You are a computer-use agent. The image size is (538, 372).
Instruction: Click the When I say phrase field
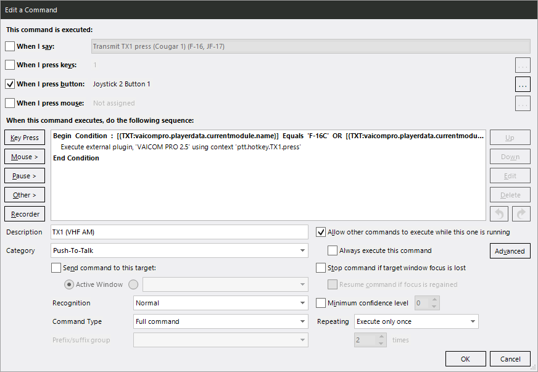click(x=311, y=46)
